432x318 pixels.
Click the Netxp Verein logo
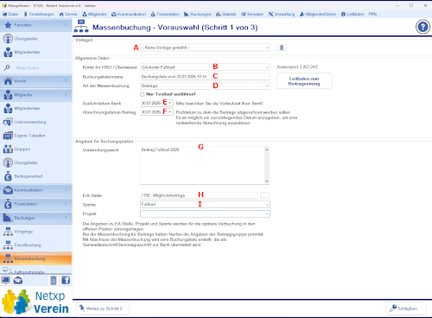point(35,302)
